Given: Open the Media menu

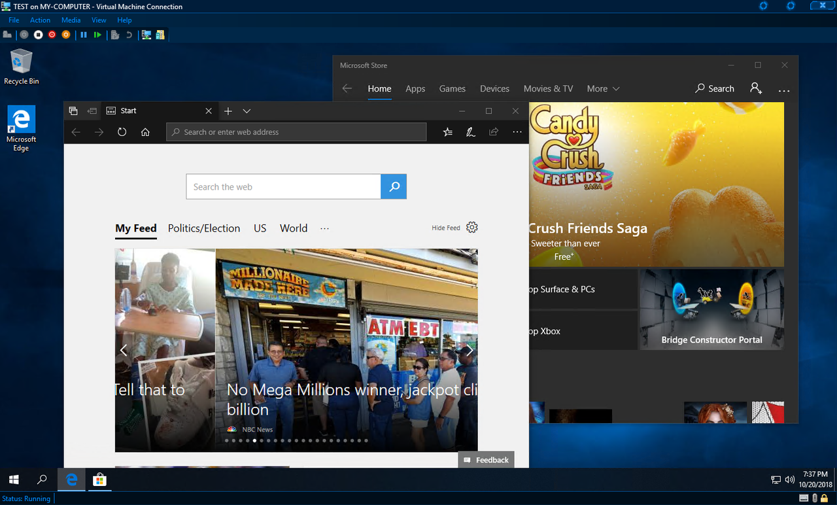Looking at the screenshot, I should click(71, 20).
